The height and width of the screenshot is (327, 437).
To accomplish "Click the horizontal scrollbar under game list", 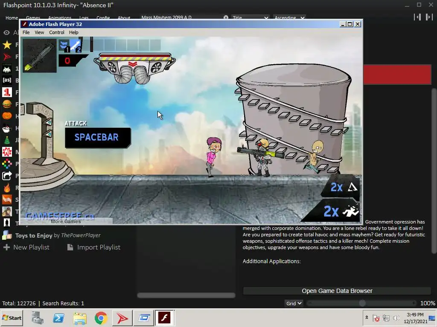I will click(186, 295).
